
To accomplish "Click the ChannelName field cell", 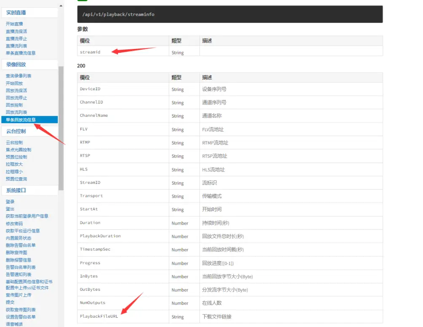I will (x=123, y=116).
